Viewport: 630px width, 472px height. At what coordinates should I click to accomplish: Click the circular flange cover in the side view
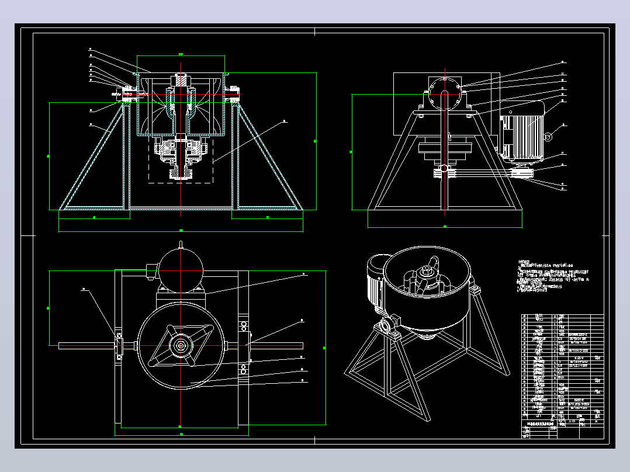445,93
